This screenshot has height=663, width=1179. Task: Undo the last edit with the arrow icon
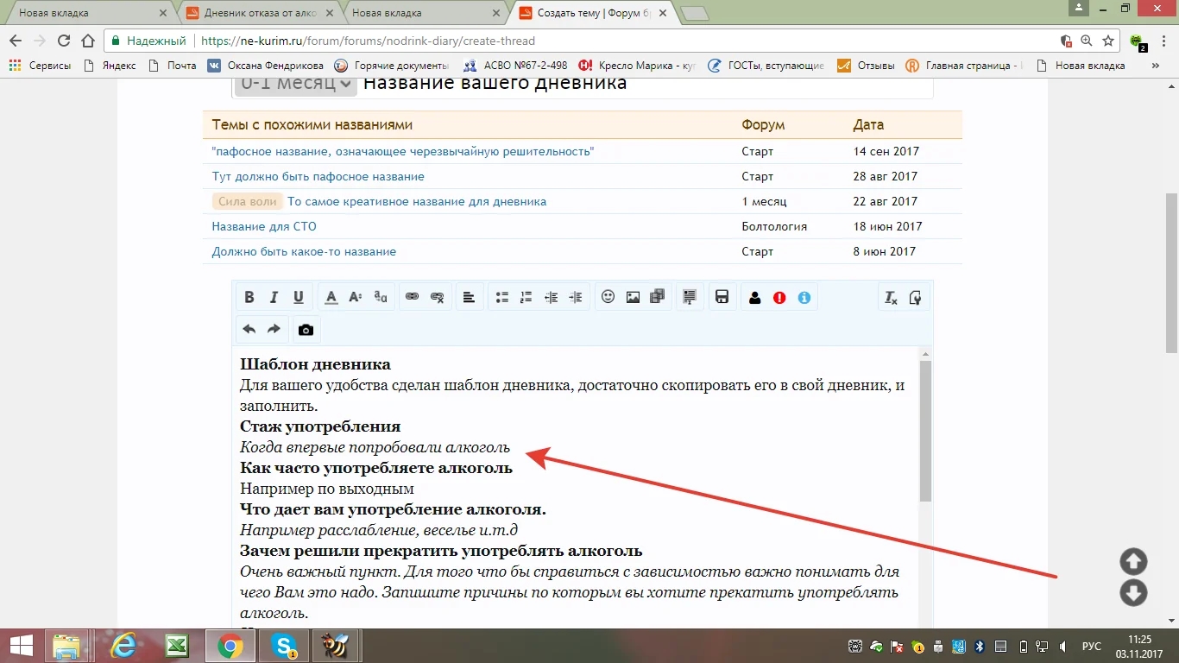[x=249, y=329]
